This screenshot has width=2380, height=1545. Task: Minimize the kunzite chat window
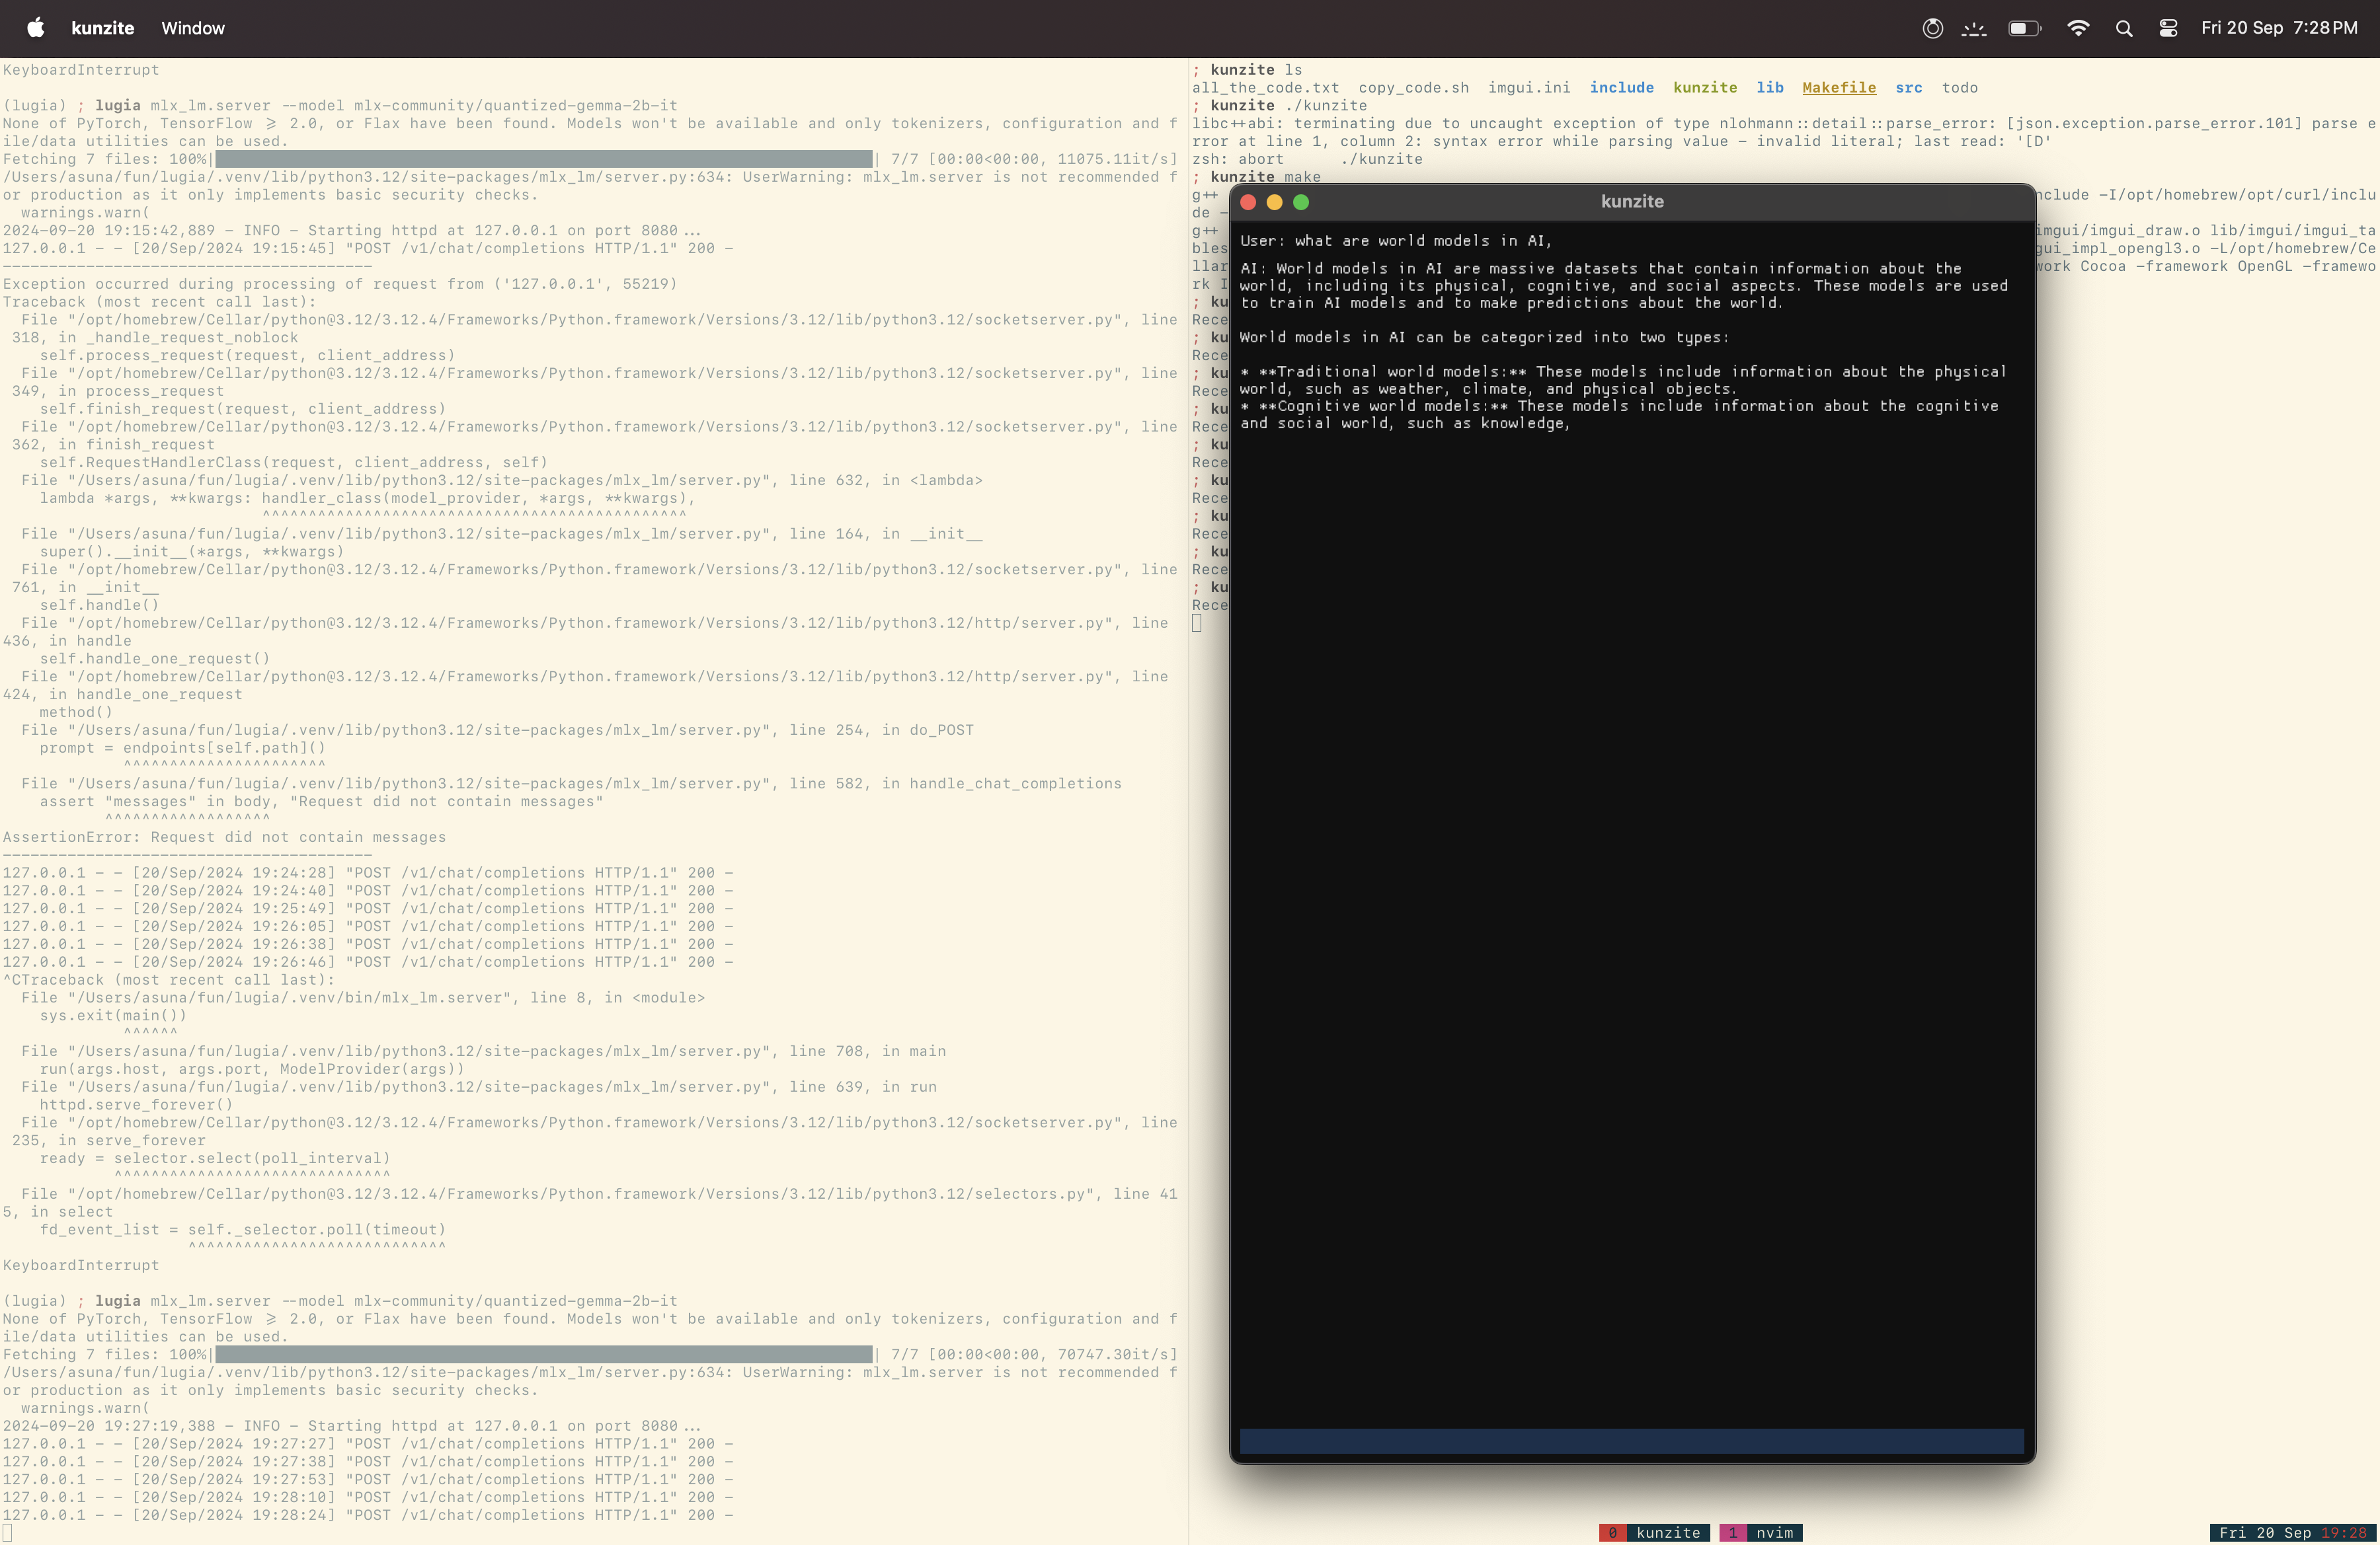tap(1274, 202)
